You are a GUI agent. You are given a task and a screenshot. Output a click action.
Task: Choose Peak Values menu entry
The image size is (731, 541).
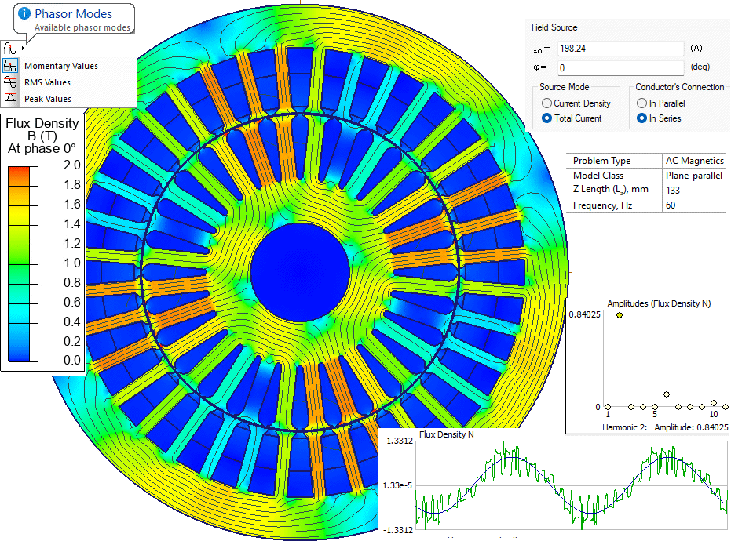pyautogui.click(x=48, y=99)
